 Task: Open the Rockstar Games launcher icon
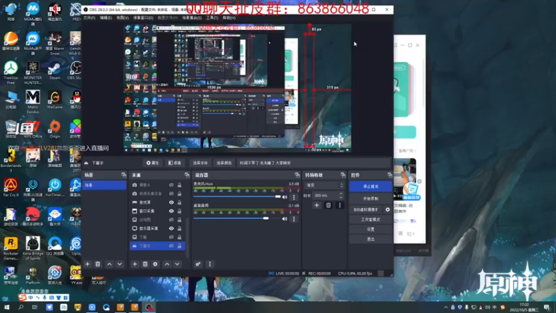pyautogui.click(x=11, y=249)
